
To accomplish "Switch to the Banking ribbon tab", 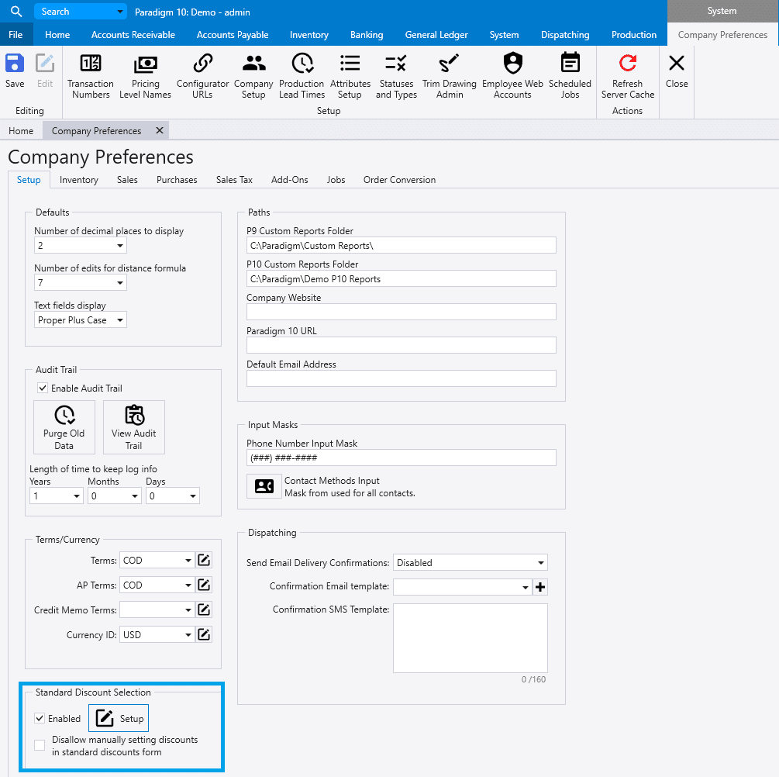I will click(x=367, y=35).
